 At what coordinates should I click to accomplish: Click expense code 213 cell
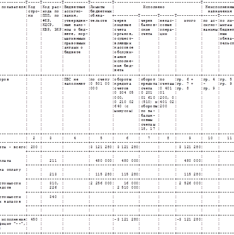click(x=53, y=174)
